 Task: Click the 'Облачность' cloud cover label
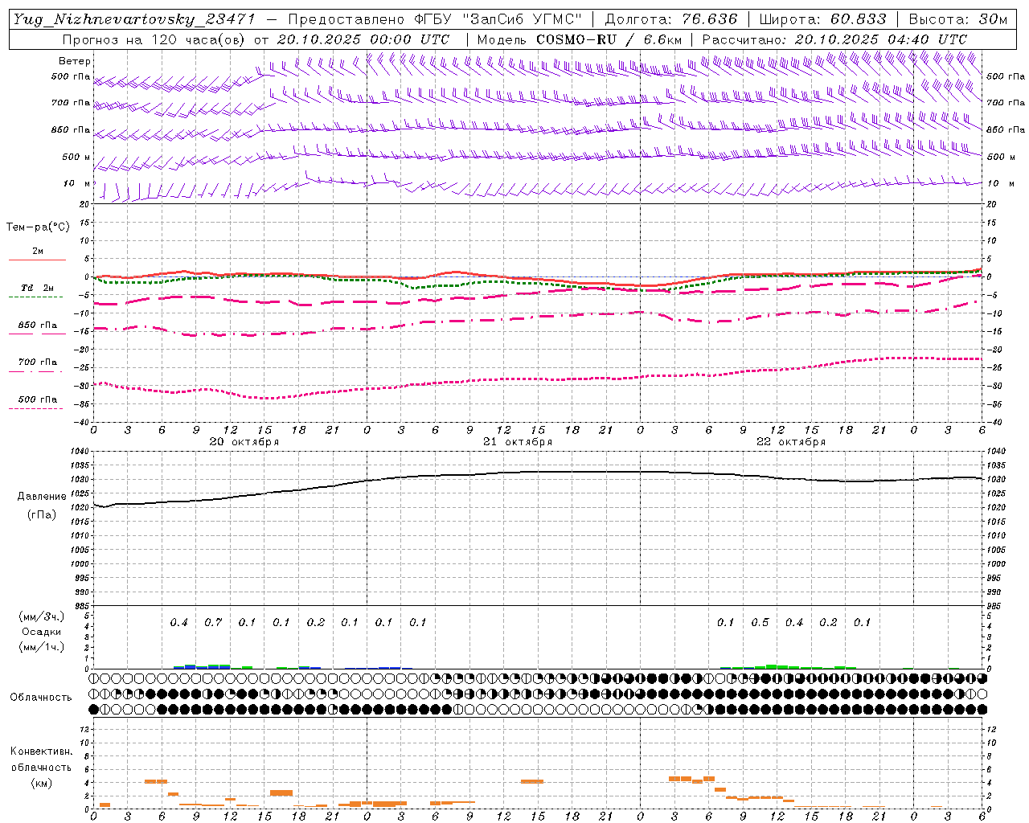pos(41,697)
